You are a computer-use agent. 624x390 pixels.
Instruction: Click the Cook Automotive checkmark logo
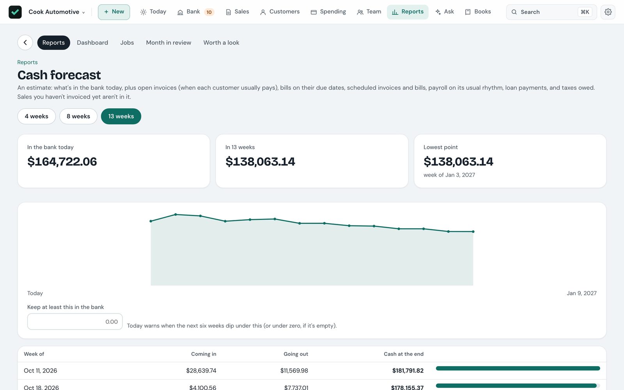coord(15,12)
